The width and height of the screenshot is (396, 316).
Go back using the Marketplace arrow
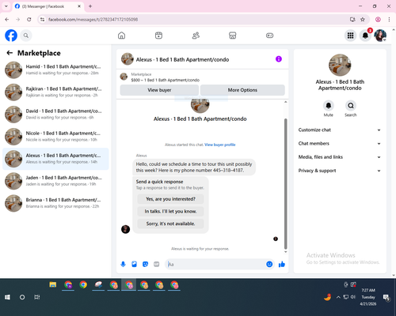10,53
